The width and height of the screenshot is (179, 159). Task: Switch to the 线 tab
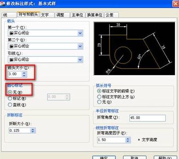[9, 15]
